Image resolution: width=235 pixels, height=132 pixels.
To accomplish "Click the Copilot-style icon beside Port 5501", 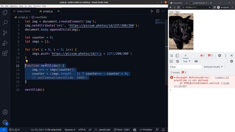I will (x=135, y=129).
